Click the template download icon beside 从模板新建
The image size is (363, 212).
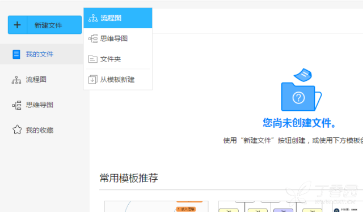pyautogui.click(x=93, y=80)
